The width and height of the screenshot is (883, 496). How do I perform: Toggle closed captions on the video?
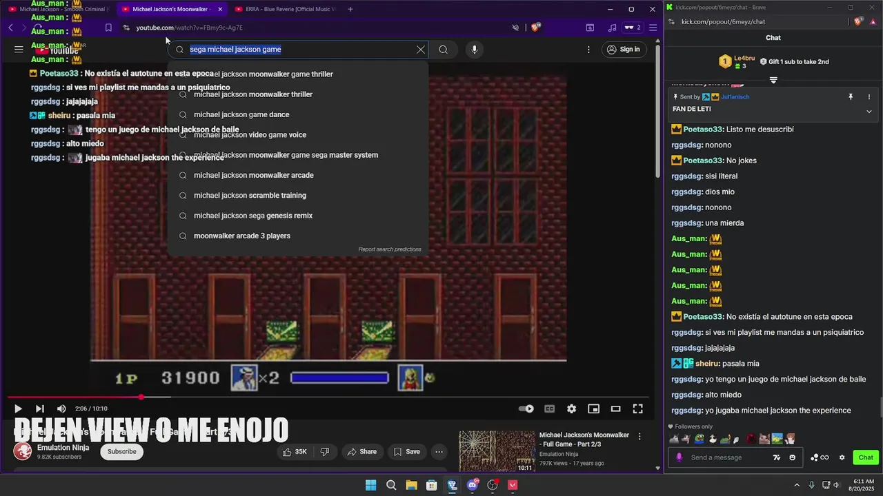pyautogui.click(x=550, y=409)
